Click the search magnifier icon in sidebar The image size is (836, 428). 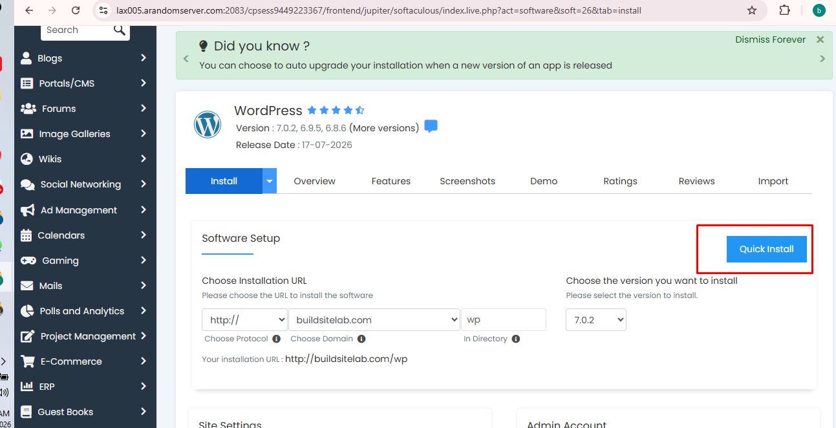tap(120, 30)
